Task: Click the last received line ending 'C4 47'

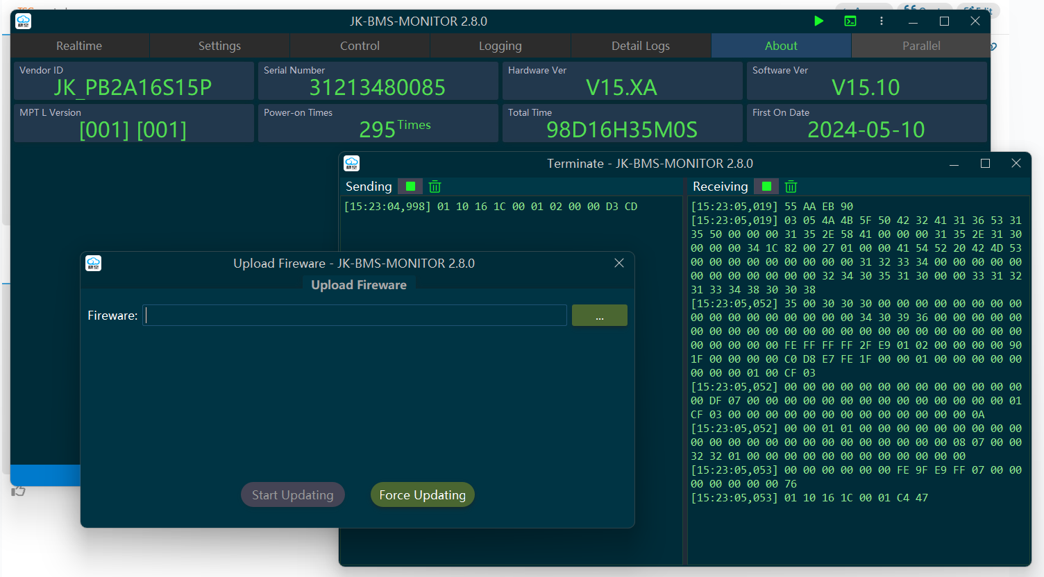Action: click(x=809, y=498)
